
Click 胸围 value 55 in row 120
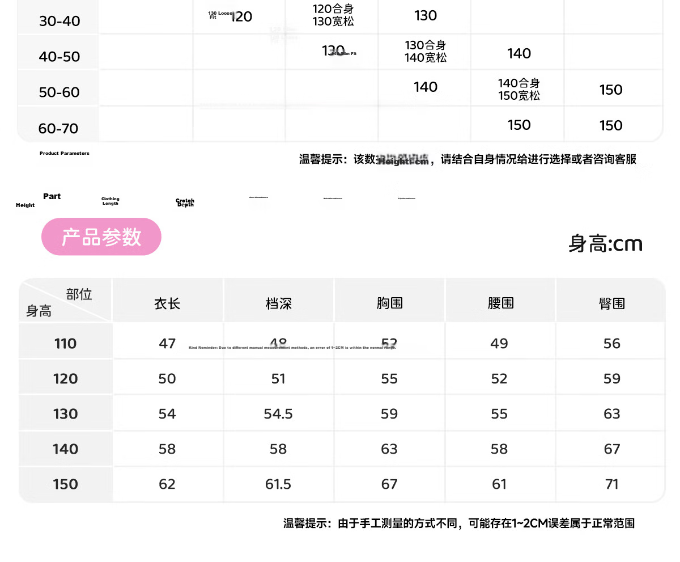click(x=389, y=379)
